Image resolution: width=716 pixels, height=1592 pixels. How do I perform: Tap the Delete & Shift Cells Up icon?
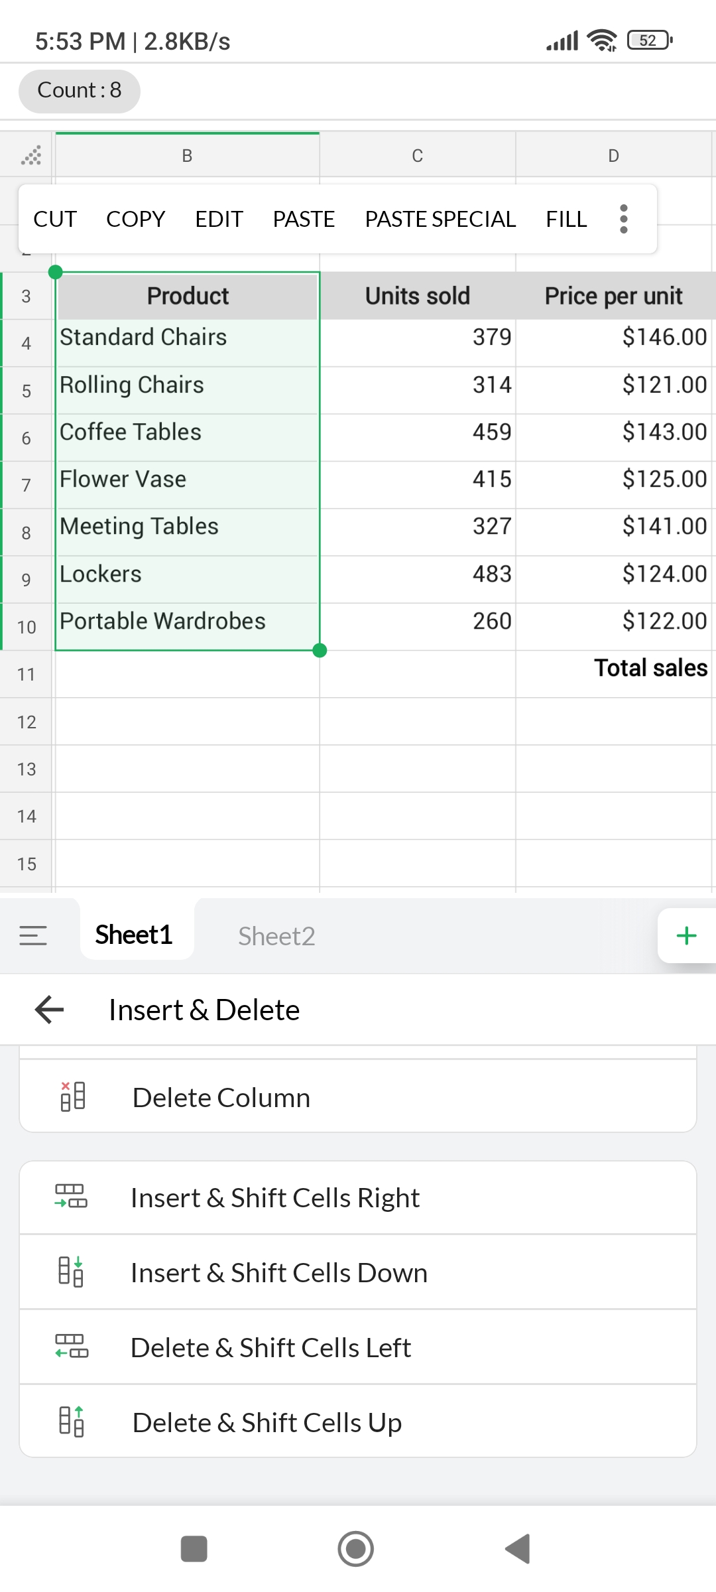[71, 1422]
